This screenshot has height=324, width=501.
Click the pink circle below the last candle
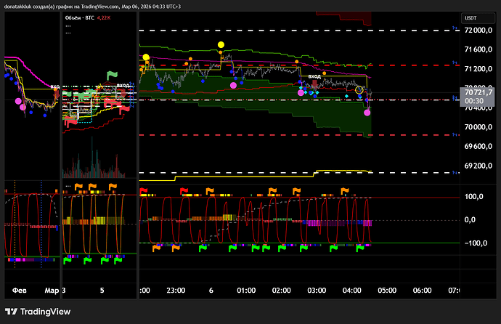click(x=367, y=113)
